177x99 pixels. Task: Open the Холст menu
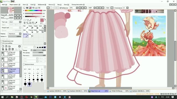point(25,5)
